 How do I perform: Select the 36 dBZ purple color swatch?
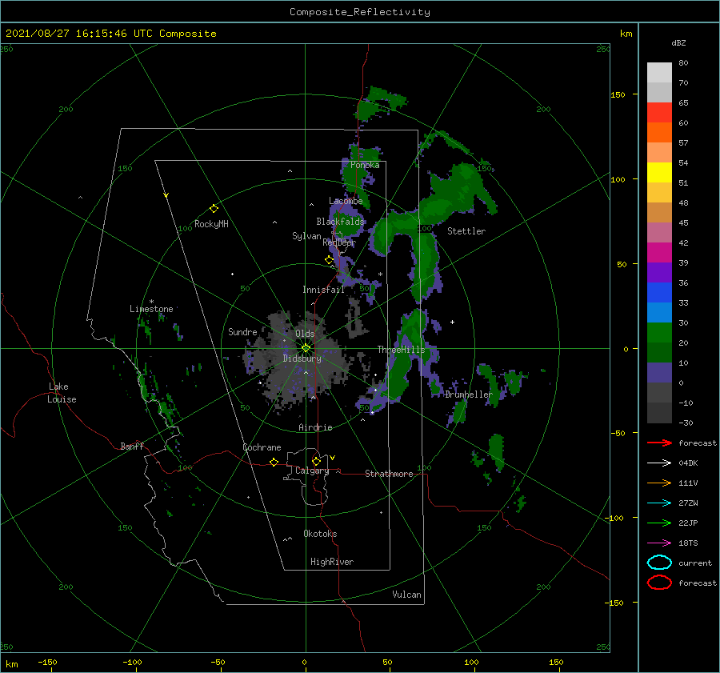tap(659, 272)
